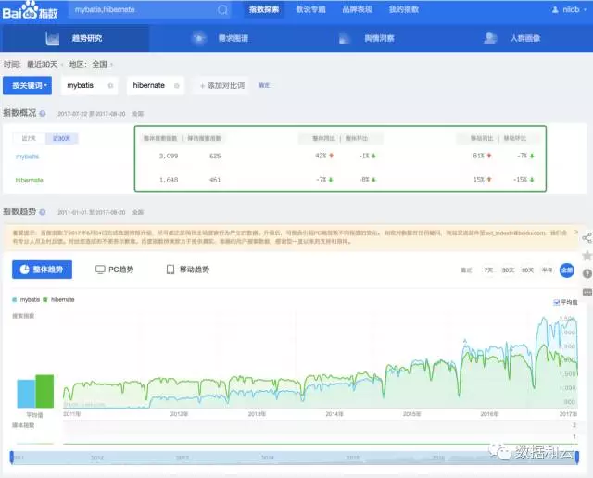The image size is (593, 478).
Task: Open the nildb account dropdown
Action: pyautogui.click(x=569, y=10)
